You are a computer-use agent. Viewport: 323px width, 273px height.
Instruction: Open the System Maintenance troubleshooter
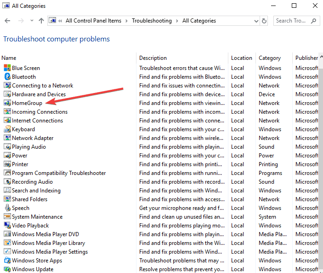click(x=37, y=217)
